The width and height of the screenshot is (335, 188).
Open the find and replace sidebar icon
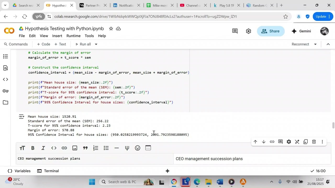pos(5,68)
